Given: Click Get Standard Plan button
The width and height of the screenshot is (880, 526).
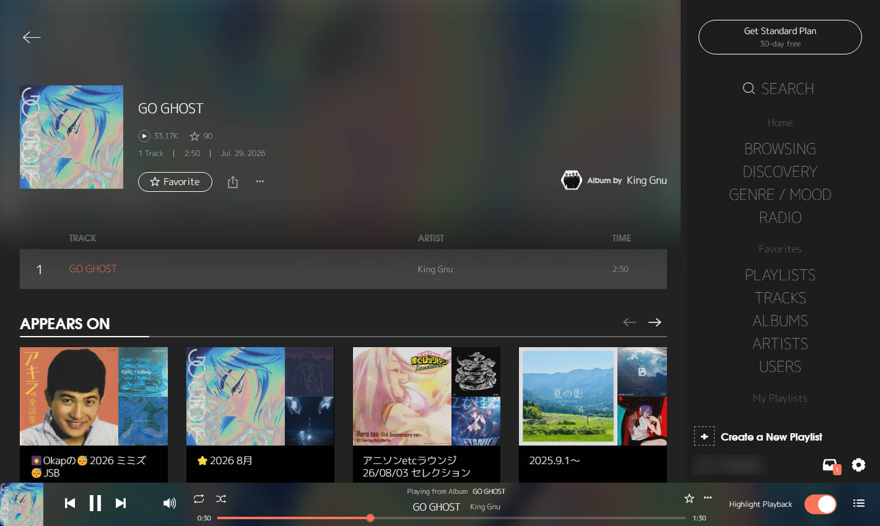Looking at the screenshot, I should (780, 37).
